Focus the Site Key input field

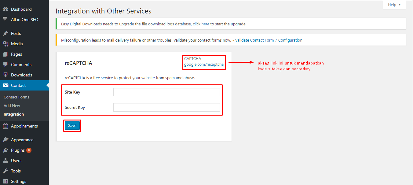pyautogui.click(x=166, y=92)
